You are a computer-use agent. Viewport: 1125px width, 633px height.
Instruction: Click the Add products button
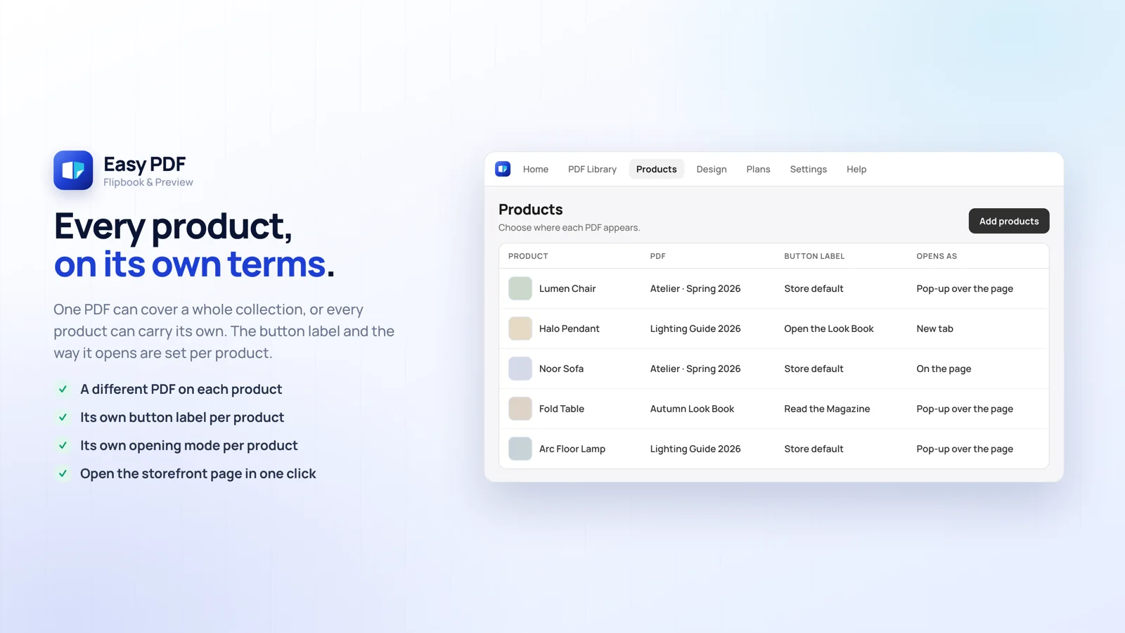pos(1009,221)
